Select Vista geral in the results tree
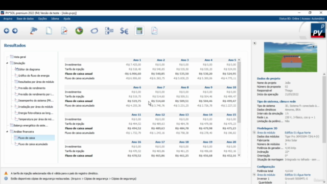Image resolution: width=327 pixels, height=184 pixels. click(19, 57)
